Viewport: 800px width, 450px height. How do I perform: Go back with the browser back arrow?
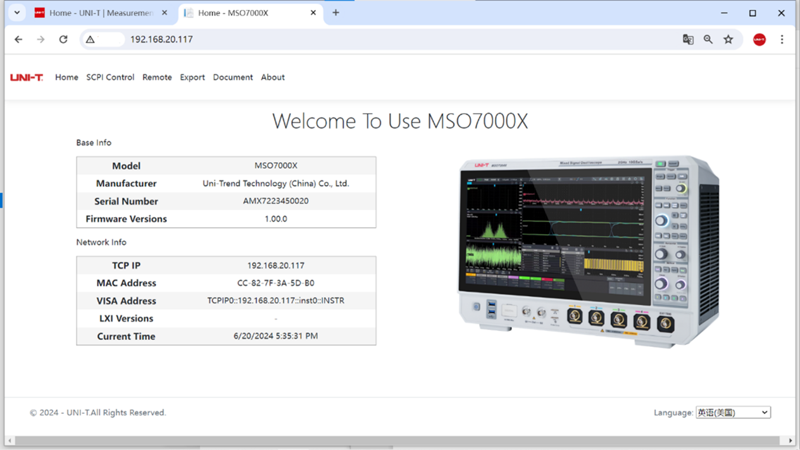[x=18, y=39]
